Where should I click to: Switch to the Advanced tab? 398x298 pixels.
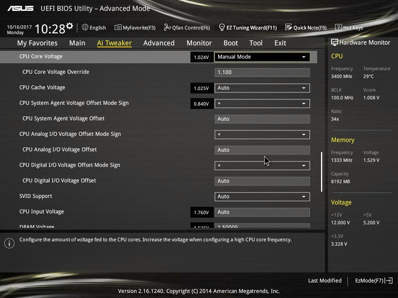click(159, 43)
